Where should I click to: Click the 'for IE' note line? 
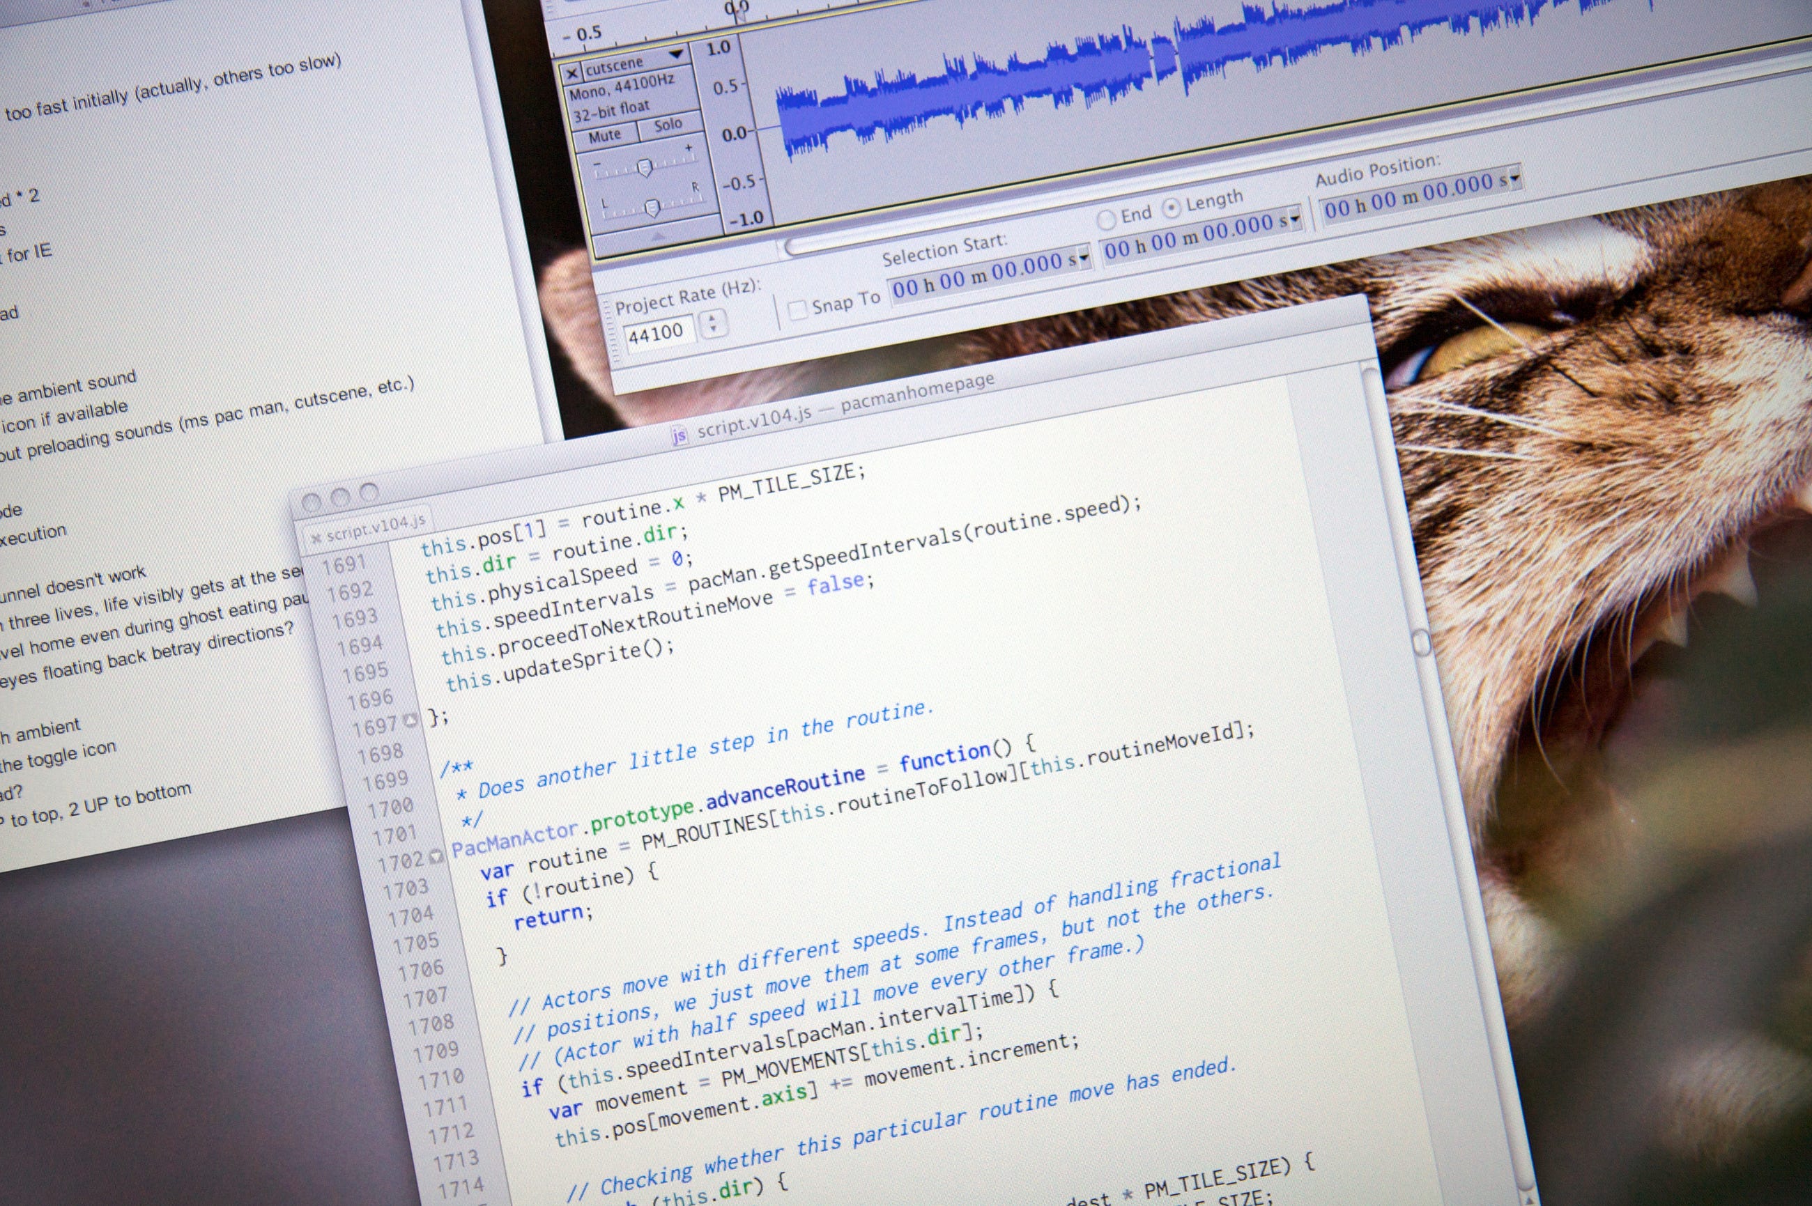click(x=29, y=253)
